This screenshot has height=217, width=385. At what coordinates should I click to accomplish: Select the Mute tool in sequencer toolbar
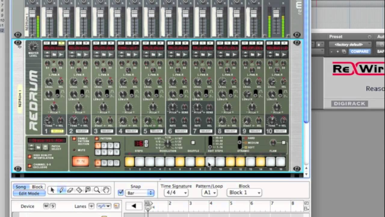[88, 190]
